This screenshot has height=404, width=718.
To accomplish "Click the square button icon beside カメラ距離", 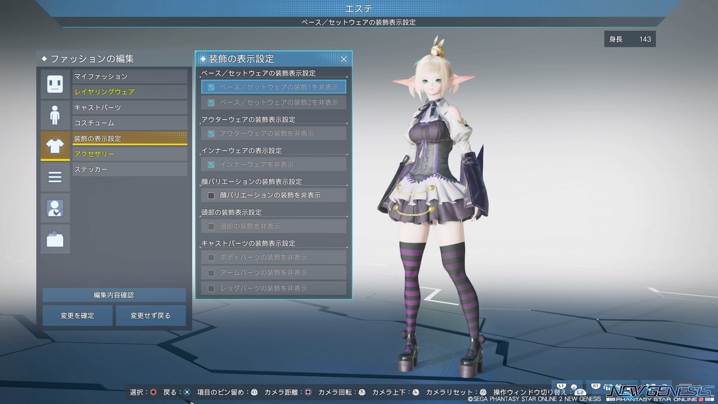I will [308, 393].
